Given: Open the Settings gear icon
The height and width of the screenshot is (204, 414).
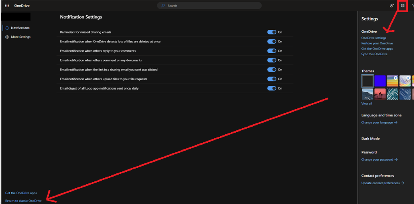Looking at the screenshot, I should [x=403, y=6].
